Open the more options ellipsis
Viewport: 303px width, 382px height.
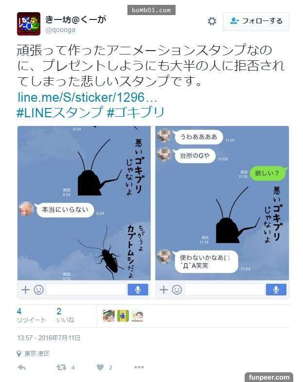point(139,367)
